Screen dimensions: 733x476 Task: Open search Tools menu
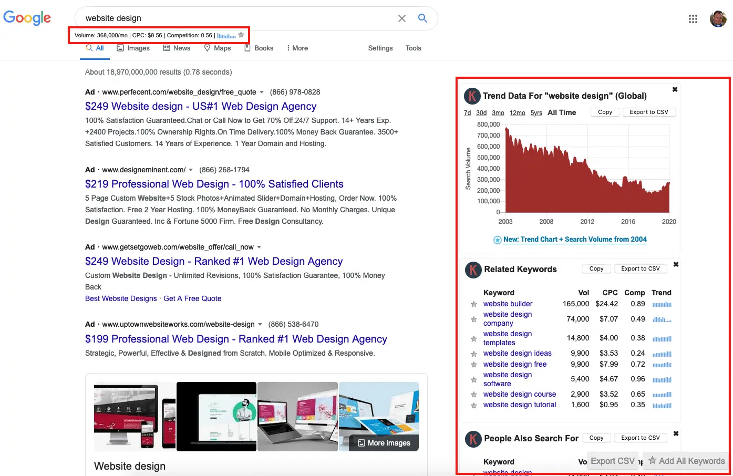click(414, 48)
